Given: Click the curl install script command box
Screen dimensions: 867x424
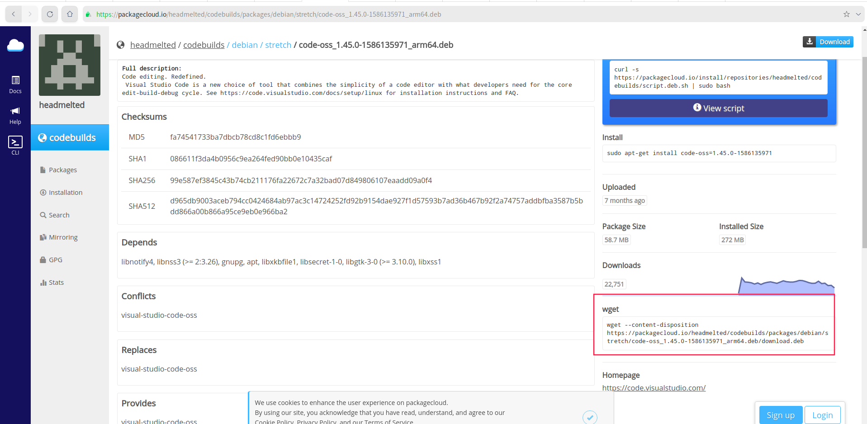Looking at the screenshot, I should (x=718, y=78).
